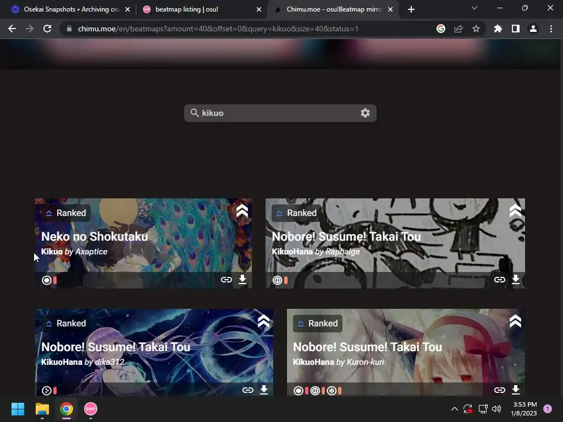Click the first mode icon on Kuron-kun's card
Image resolution: width=563 pixels, height=422 pixels.
click(299, 391)
